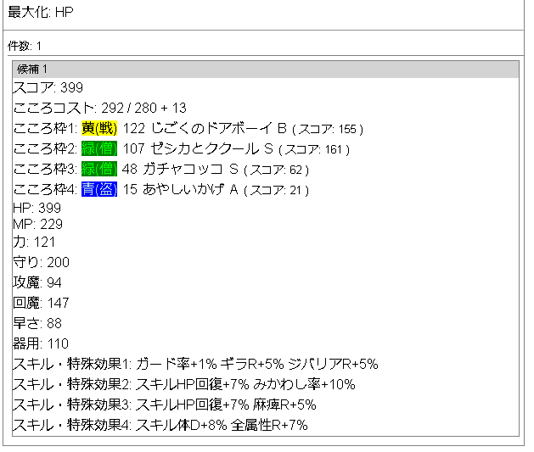The height and width of the screenshot is (452, 534).
Task: Click the (スコア: 21) value
Action: [277, 190]
